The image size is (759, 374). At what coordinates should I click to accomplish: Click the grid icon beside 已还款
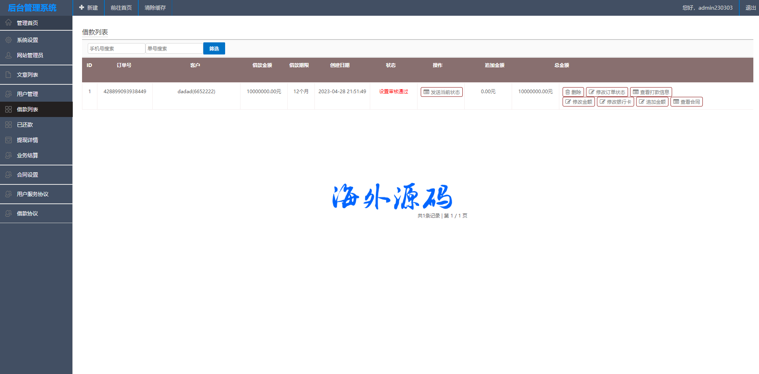8,125
